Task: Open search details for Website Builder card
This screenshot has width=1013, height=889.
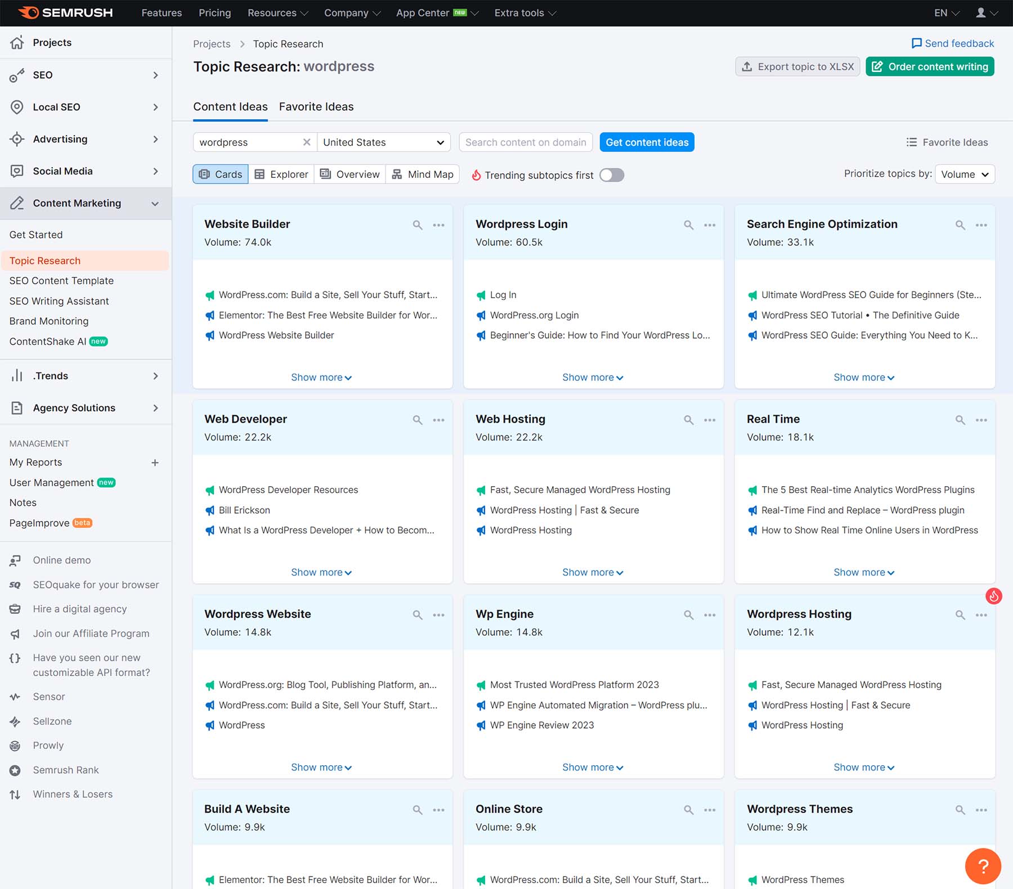Action: point(418,225)
